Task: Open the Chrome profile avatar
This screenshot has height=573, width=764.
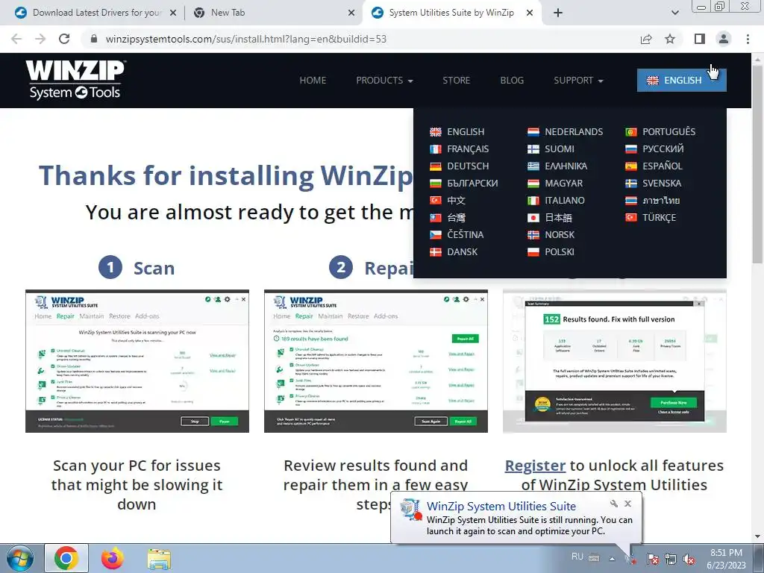Action: tap(724, 39)
